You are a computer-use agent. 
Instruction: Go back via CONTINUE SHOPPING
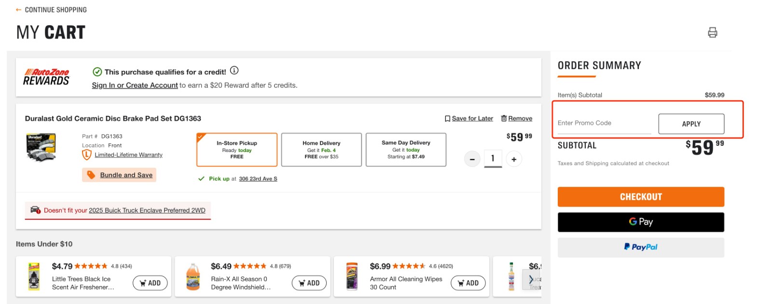[51, 9]
